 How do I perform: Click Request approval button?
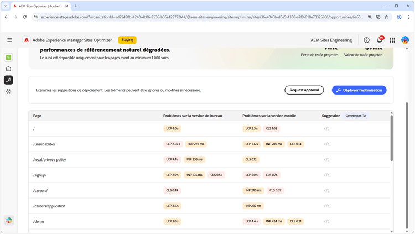point(304,90)
